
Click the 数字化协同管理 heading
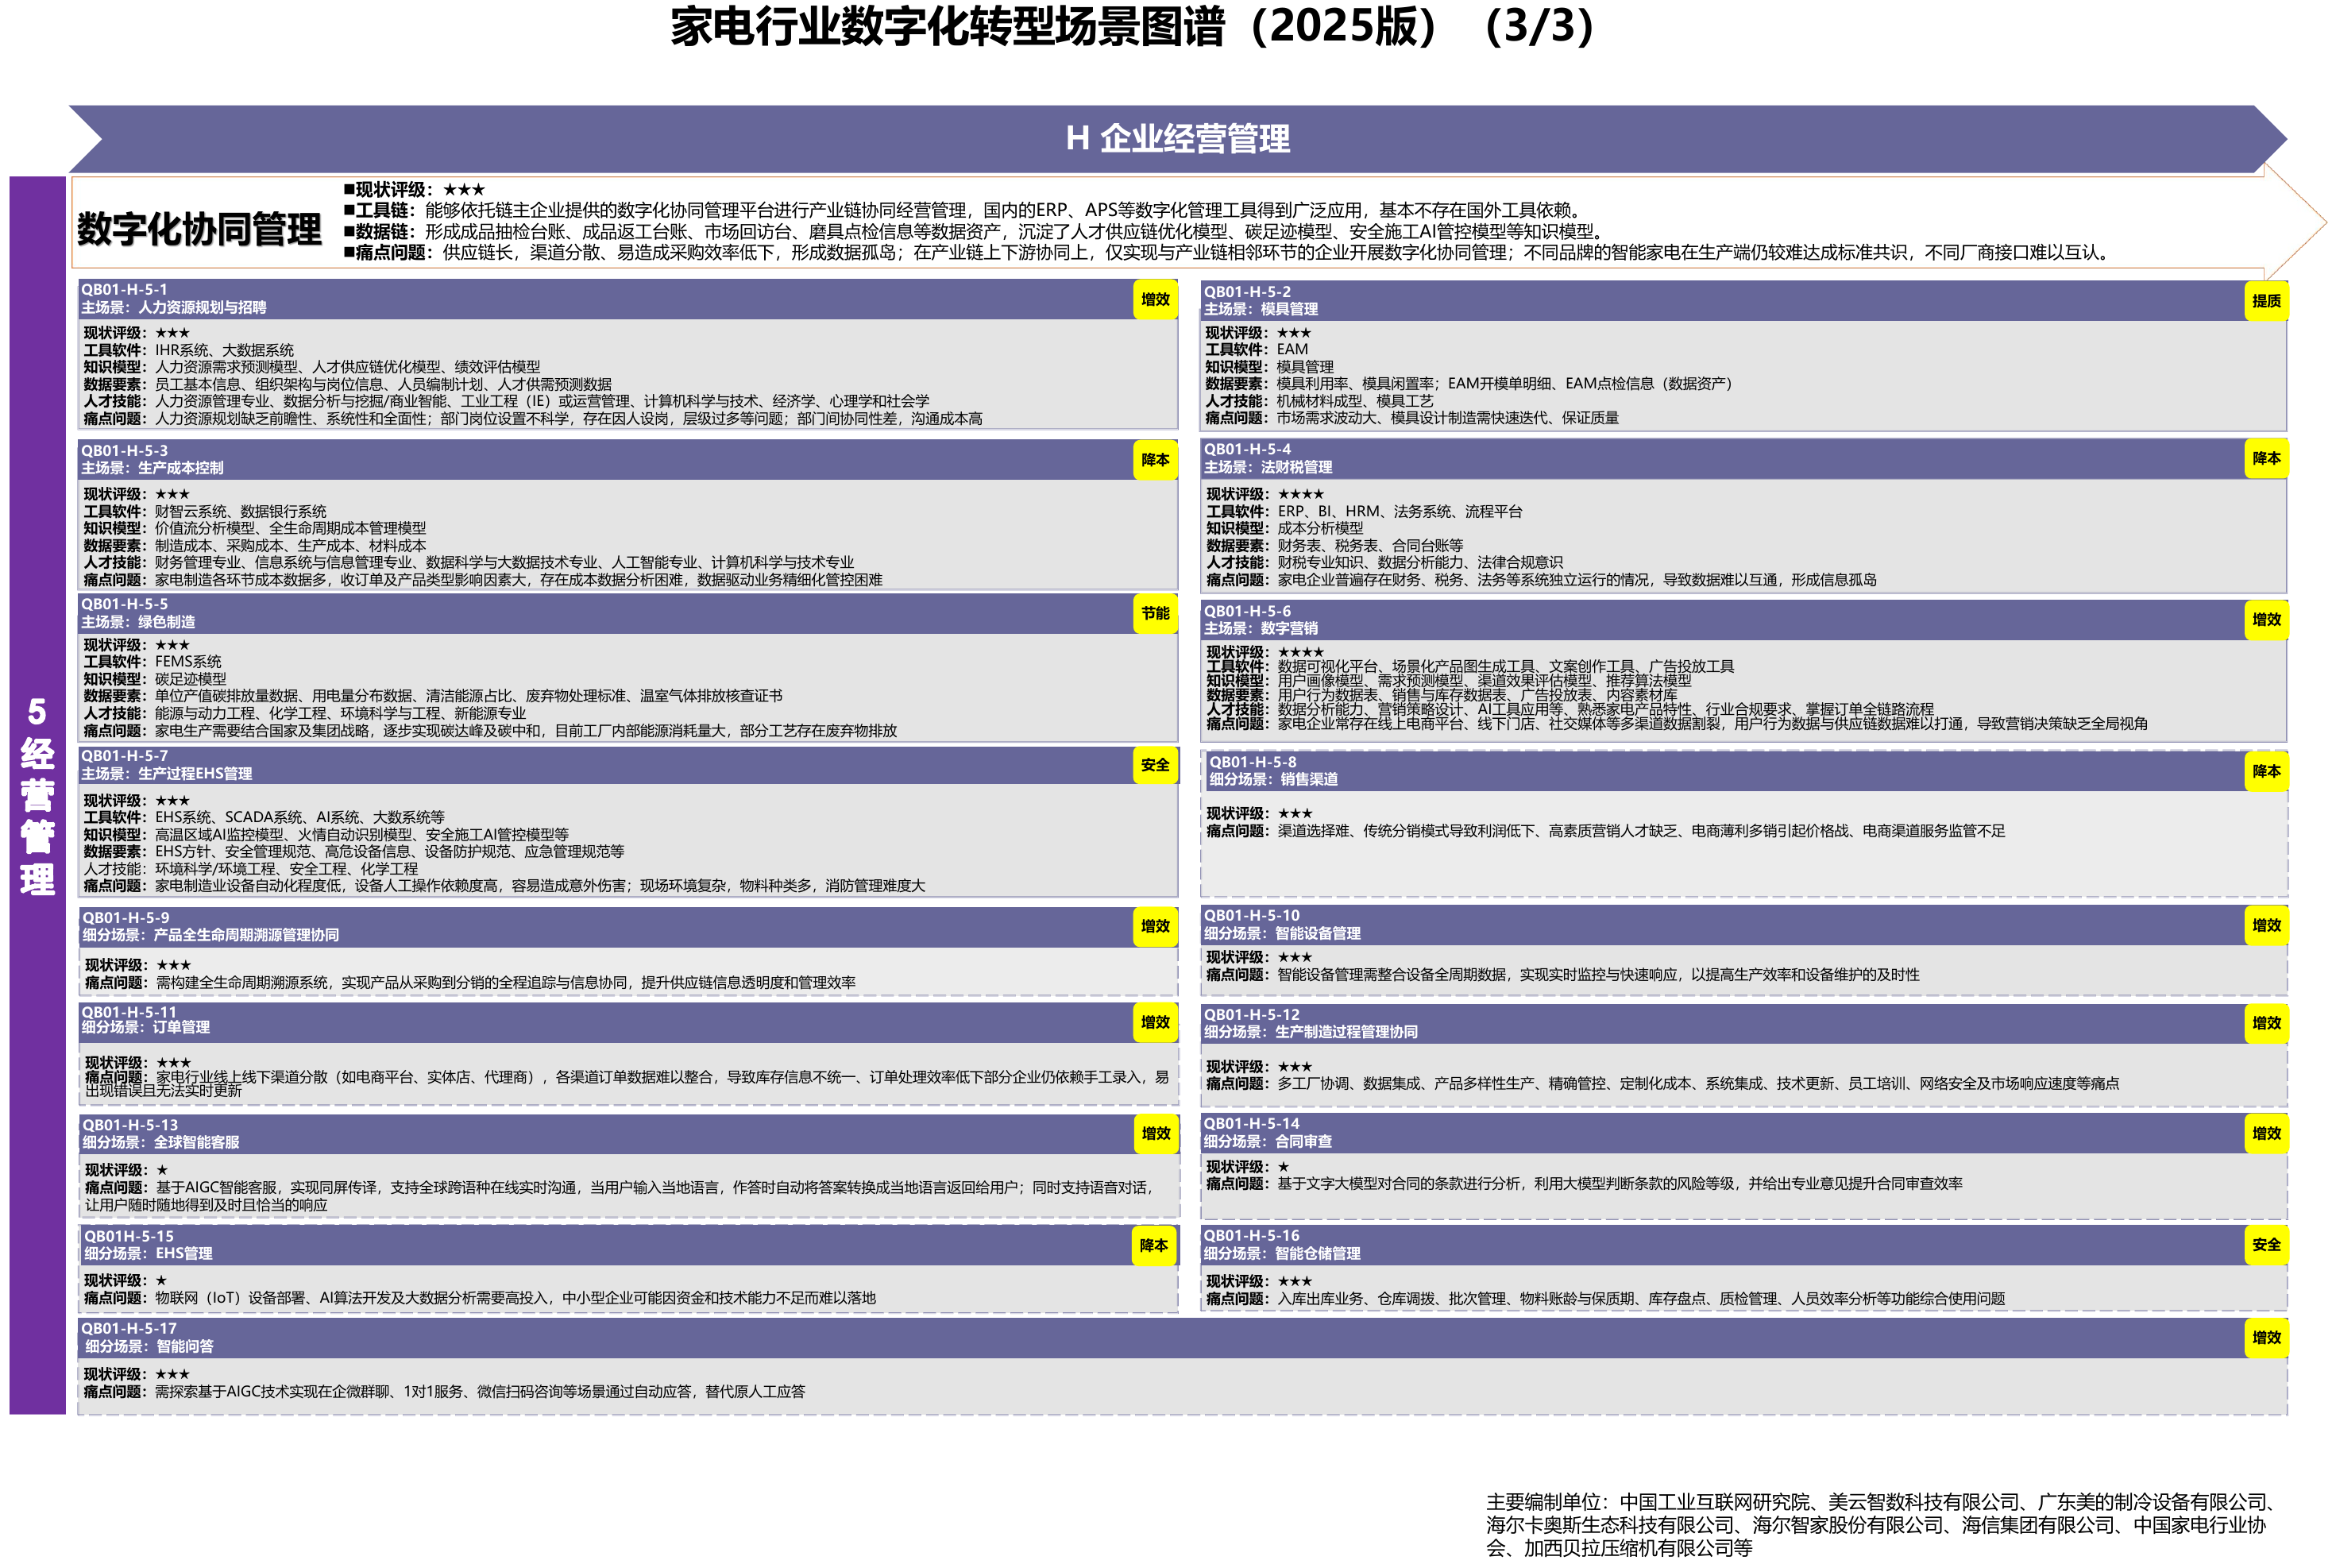pyautogui.click(x=199, y=229)
